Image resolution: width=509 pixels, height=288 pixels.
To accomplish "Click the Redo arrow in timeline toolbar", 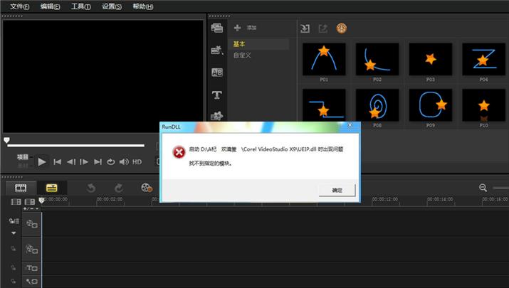I will click(118, 188).
